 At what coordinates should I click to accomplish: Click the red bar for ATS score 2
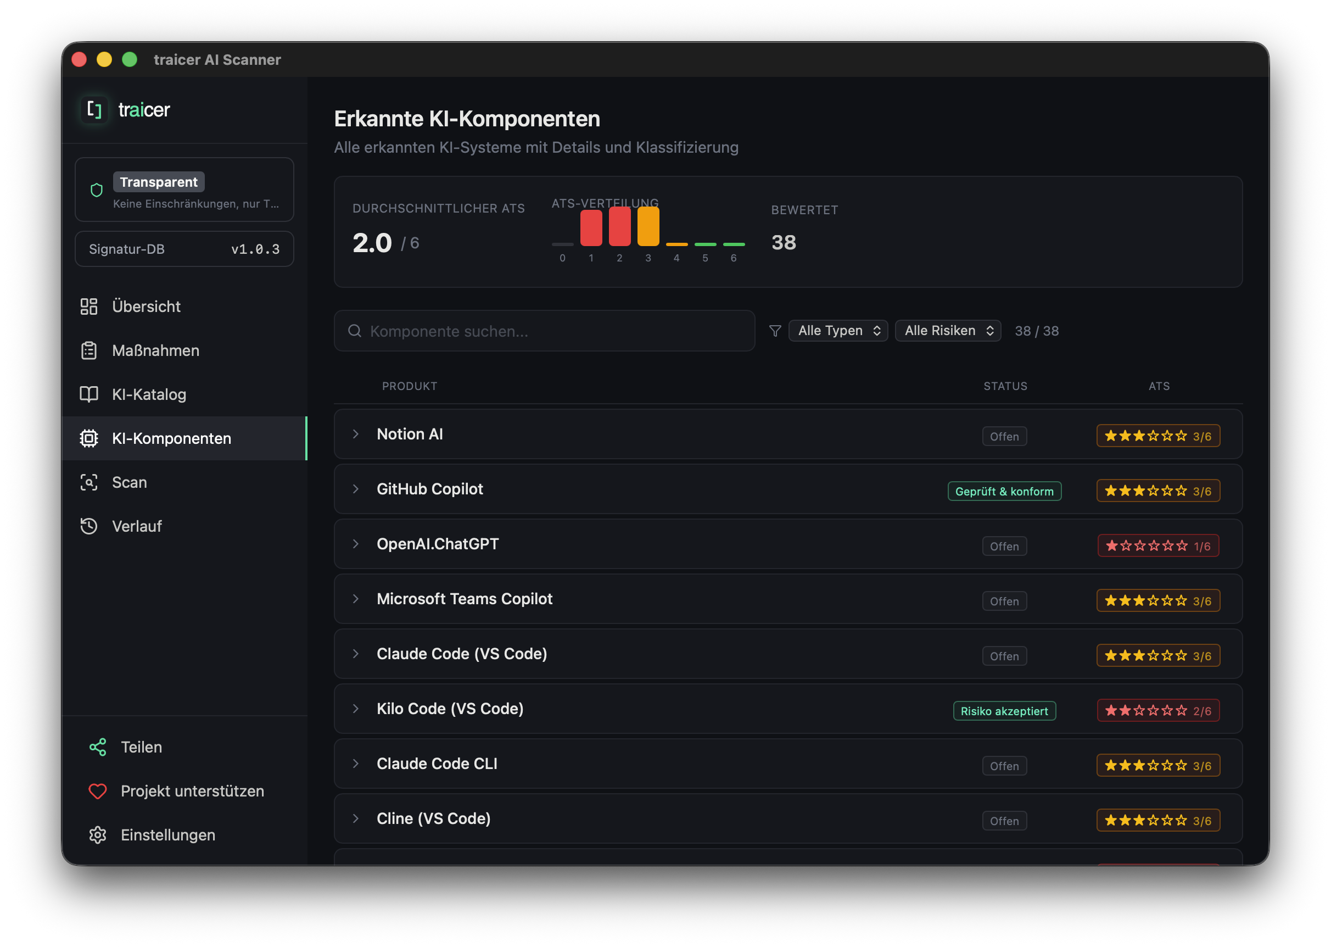[x=619, y=226]
